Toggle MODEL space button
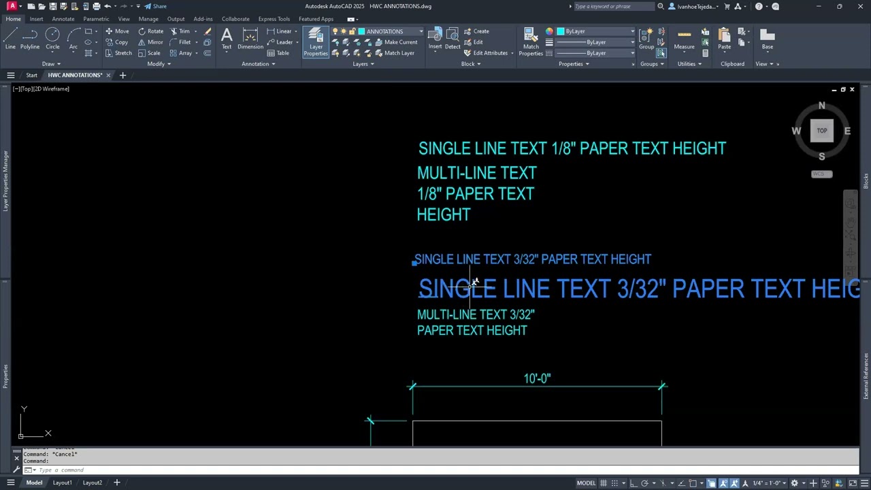 (586, 483)
